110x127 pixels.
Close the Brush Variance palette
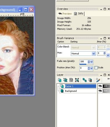(109, 38)
